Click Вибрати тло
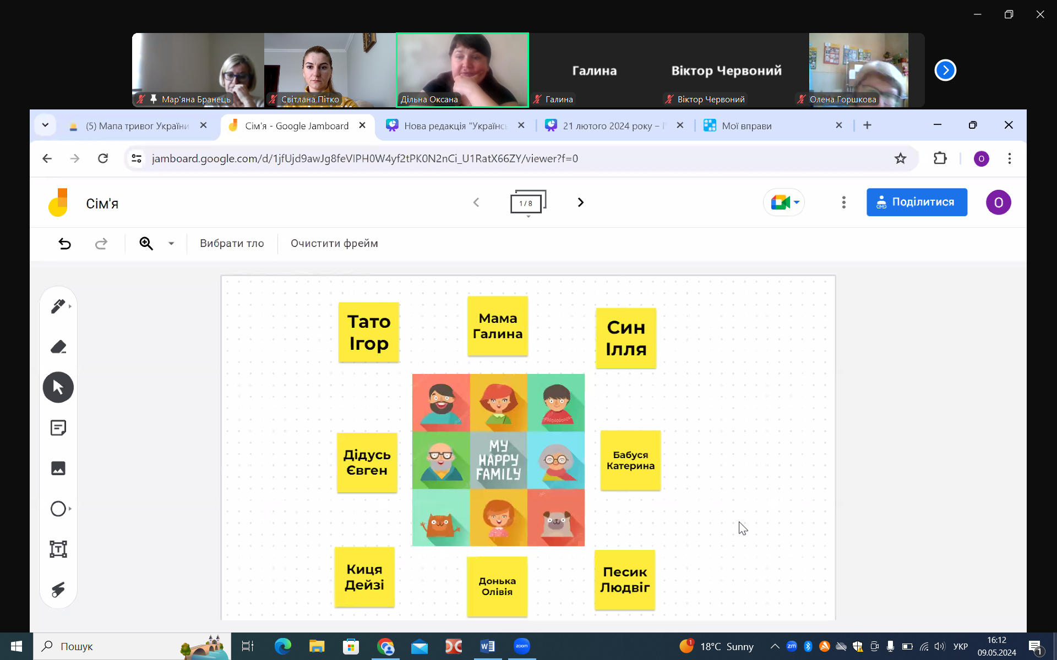 click(232, 244)
